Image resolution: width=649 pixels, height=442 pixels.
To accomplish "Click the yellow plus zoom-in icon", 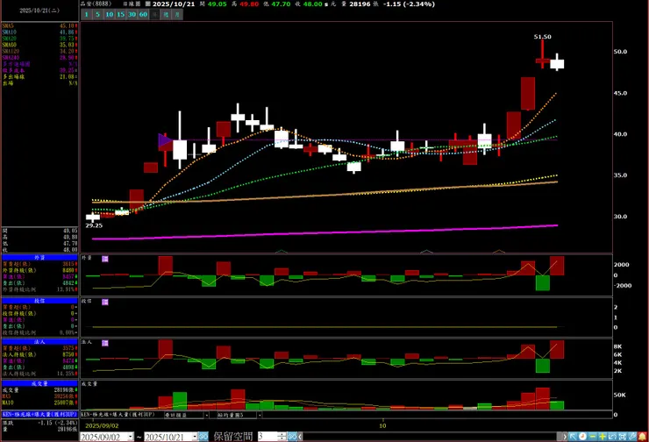I will coord(603,437).
